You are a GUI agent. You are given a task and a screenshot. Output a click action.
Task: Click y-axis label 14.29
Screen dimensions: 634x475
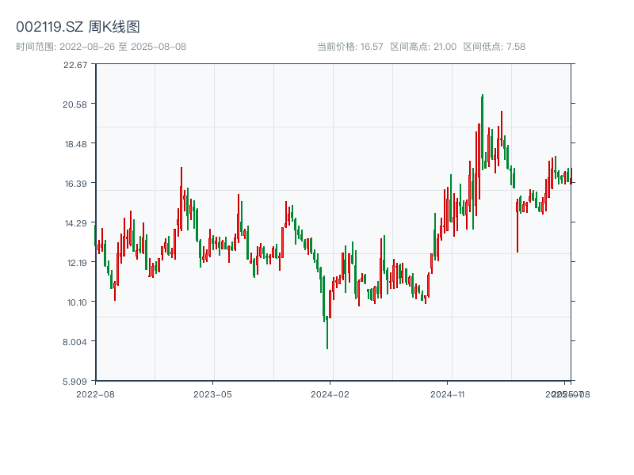tap(75, 223)
